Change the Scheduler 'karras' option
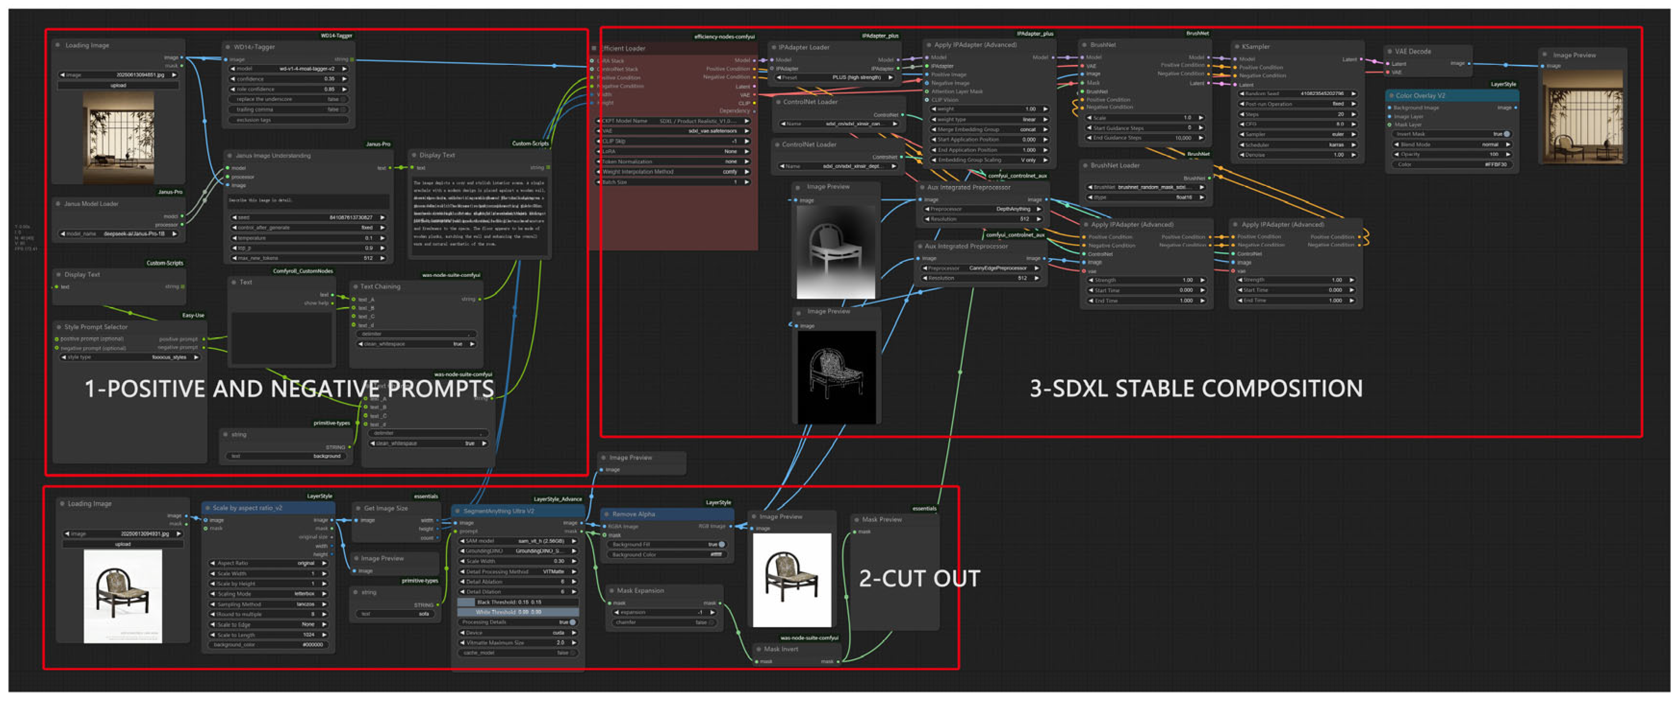This screenshot has height=704, width=1677. [x=1297, y=145]
